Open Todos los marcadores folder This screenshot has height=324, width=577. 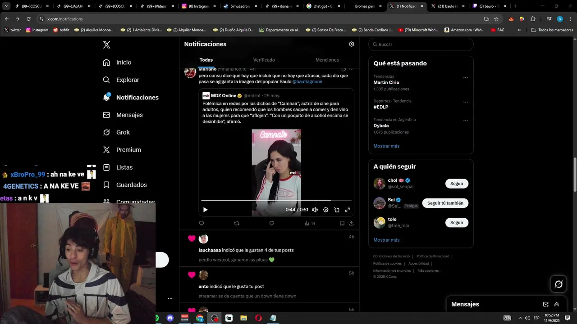point(552,30)
